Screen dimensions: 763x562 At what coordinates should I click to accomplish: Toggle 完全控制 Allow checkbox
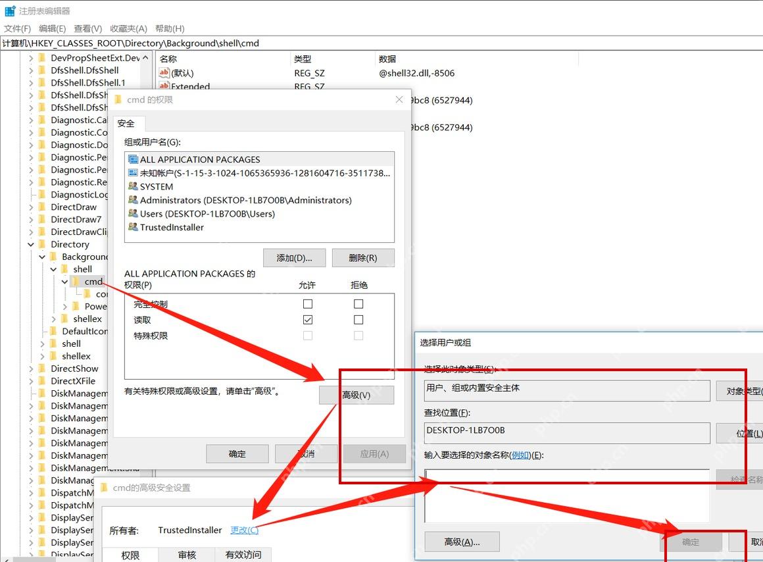(x=308, y=304)
